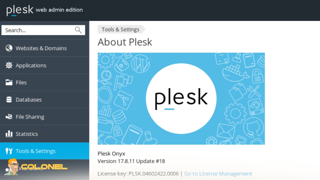Follow the Go to License Management link
This screenshot has height=180, width=320.
coord(218,174)
